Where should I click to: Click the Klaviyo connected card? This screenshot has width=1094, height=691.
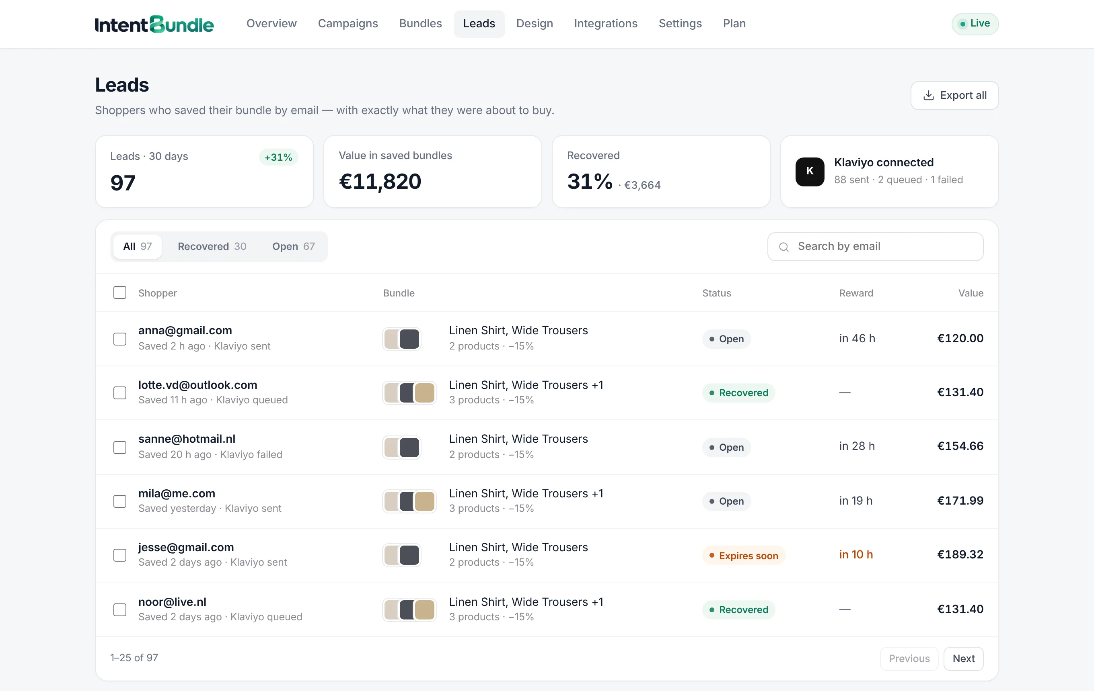pos(889,172)
